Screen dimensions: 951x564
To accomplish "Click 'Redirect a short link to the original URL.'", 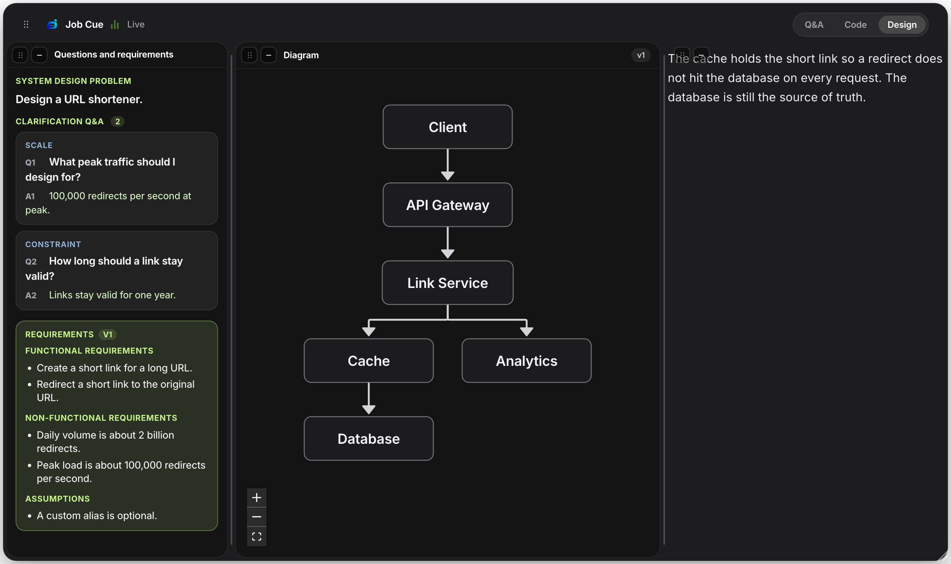I will (116, 391).
